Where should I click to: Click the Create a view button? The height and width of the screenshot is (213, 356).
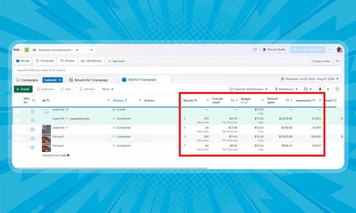pos(321,61)
